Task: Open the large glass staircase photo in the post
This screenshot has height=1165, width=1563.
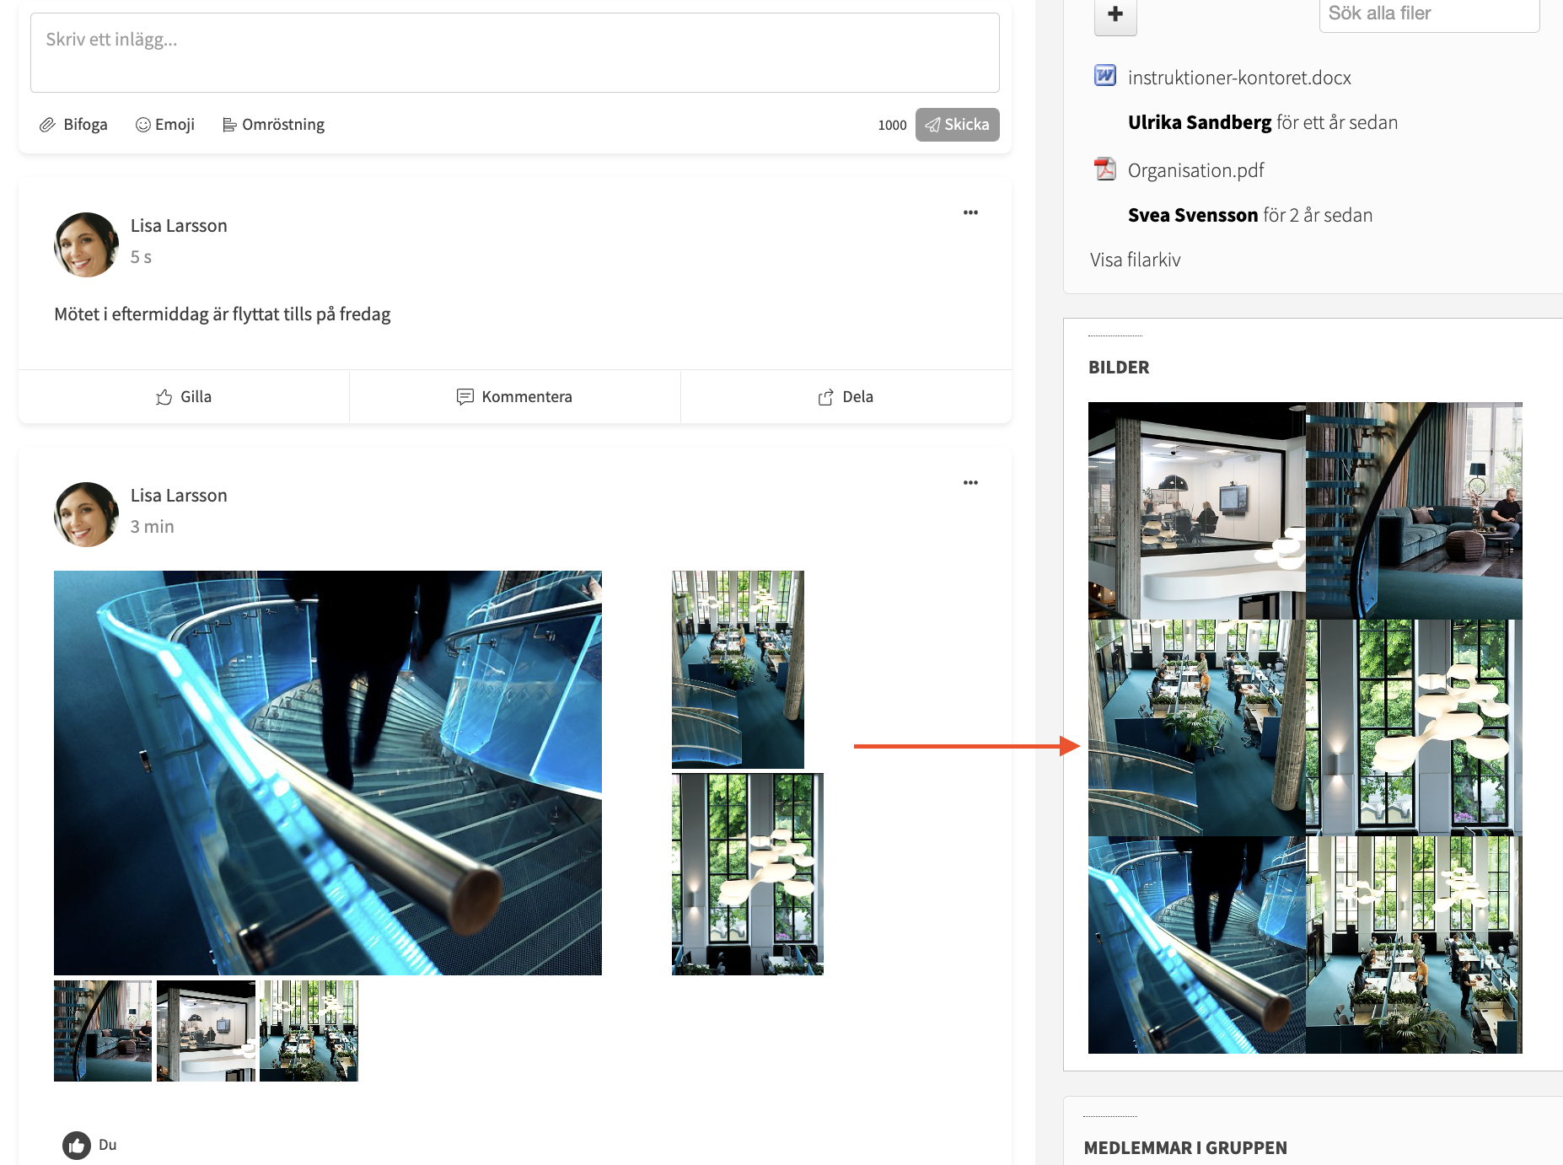Action: pos(328,773)
